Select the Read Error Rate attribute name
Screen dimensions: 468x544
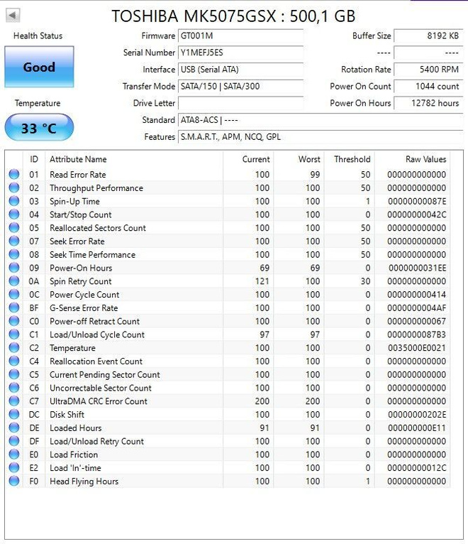coord(78,175)
